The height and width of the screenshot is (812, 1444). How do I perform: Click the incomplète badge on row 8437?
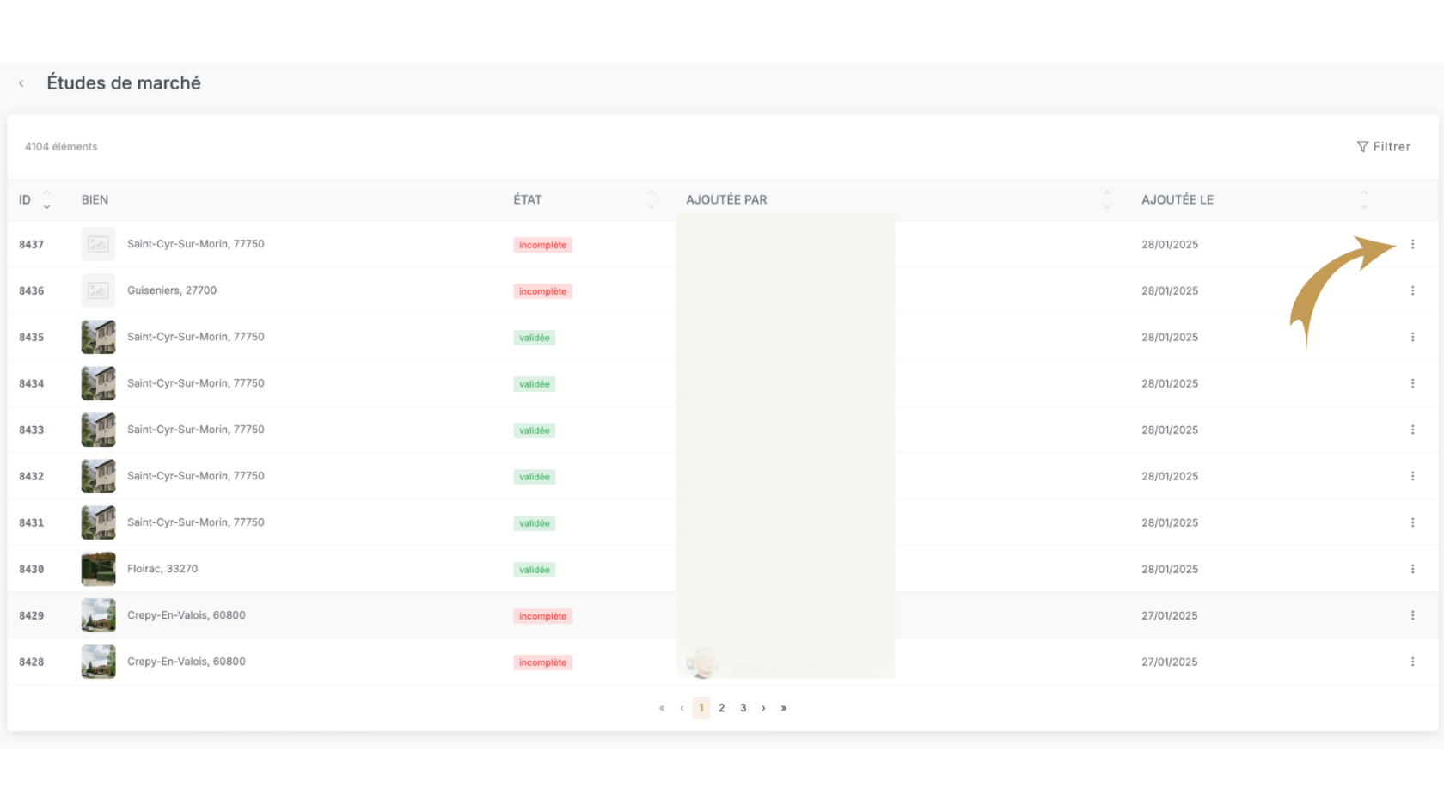[x=542, y=246]
